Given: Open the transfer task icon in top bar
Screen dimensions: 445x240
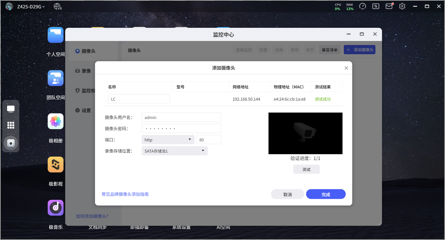Looking at the screenshot, I should coord(376,6).
